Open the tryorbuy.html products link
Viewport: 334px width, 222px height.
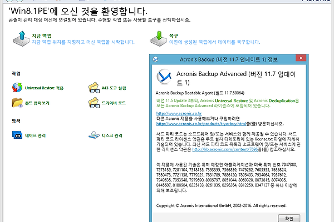tap(200, 124)
